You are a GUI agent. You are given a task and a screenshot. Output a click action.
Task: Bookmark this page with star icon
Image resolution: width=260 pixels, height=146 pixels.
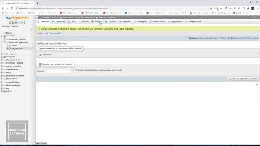click(211, 9)
